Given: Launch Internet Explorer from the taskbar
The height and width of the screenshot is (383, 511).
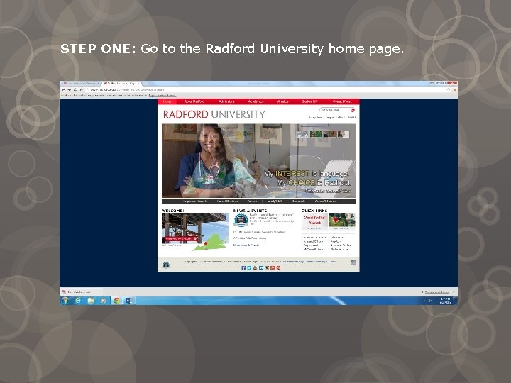Looking at the screenshot, I should (78, 301).
